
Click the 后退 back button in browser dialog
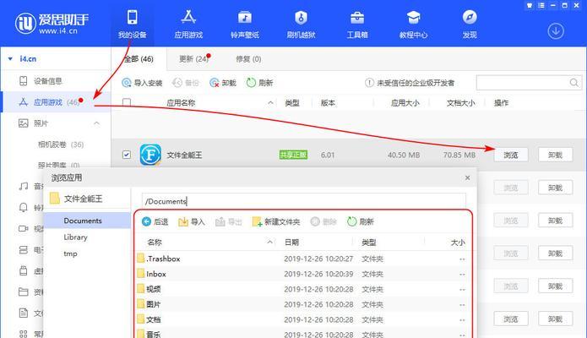click(x=155, y=222)
